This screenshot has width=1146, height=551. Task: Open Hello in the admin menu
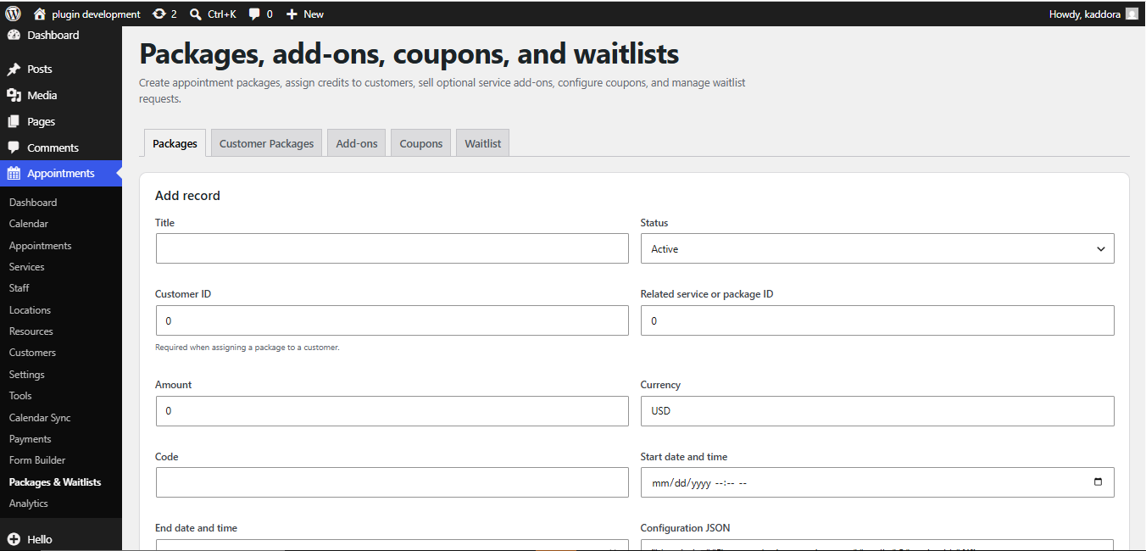coord(61,539)
